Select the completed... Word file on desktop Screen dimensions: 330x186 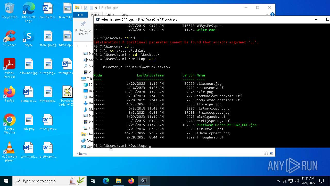tap(48, 11)
